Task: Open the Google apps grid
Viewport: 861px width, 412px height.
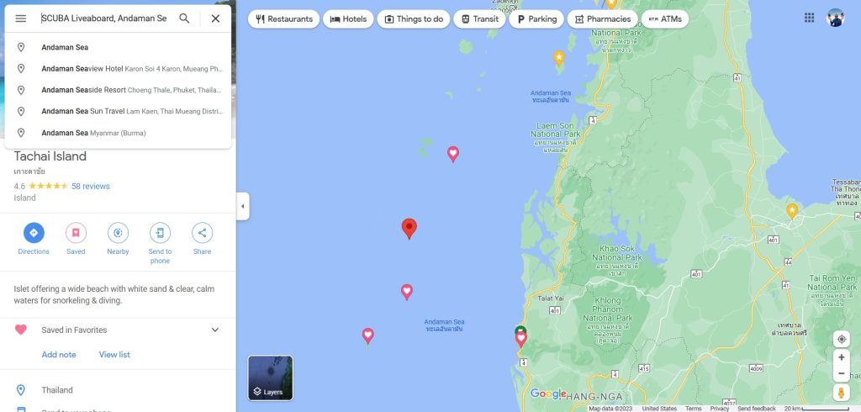Action: 810,18
